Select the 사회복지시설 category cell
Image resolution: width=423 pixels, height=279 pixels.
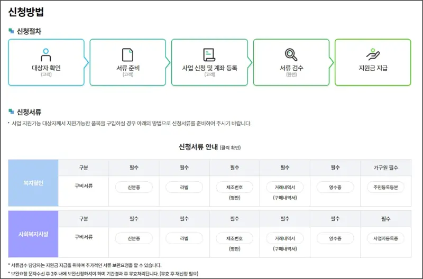click(33, 234)
